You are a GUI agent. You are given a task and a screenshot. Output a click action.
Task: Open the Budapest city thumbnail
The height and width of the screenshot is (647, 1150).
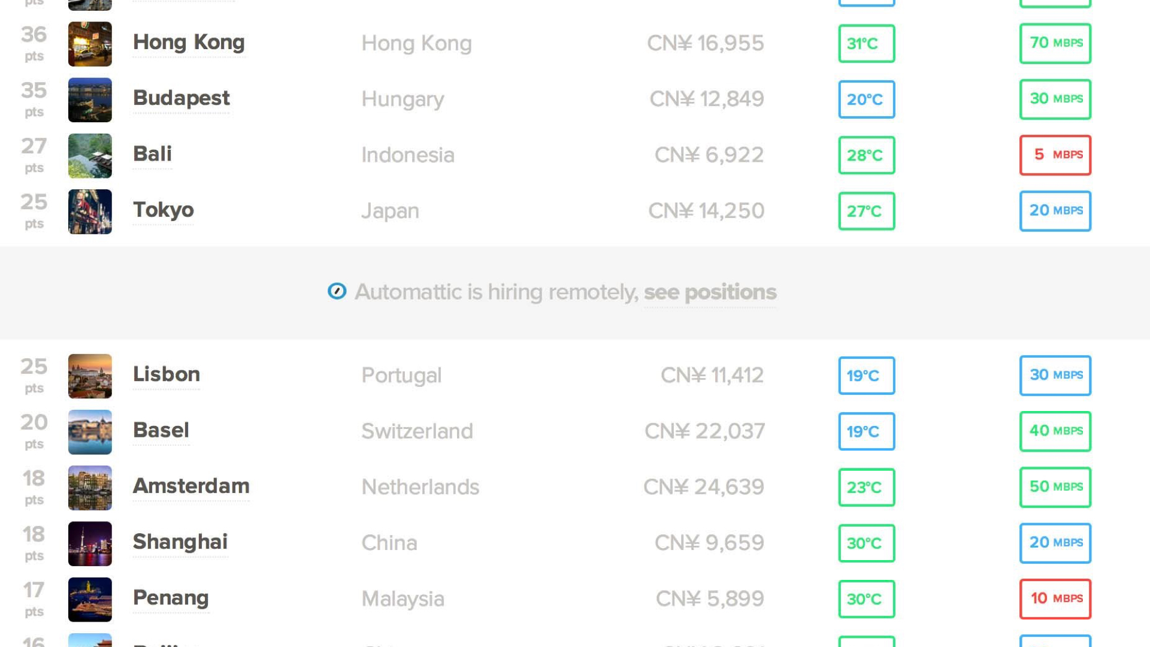tap(90, 99)
